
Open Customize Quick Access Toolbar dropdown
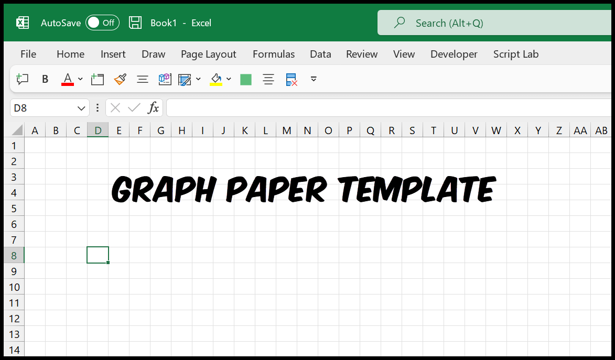[314, 79]
